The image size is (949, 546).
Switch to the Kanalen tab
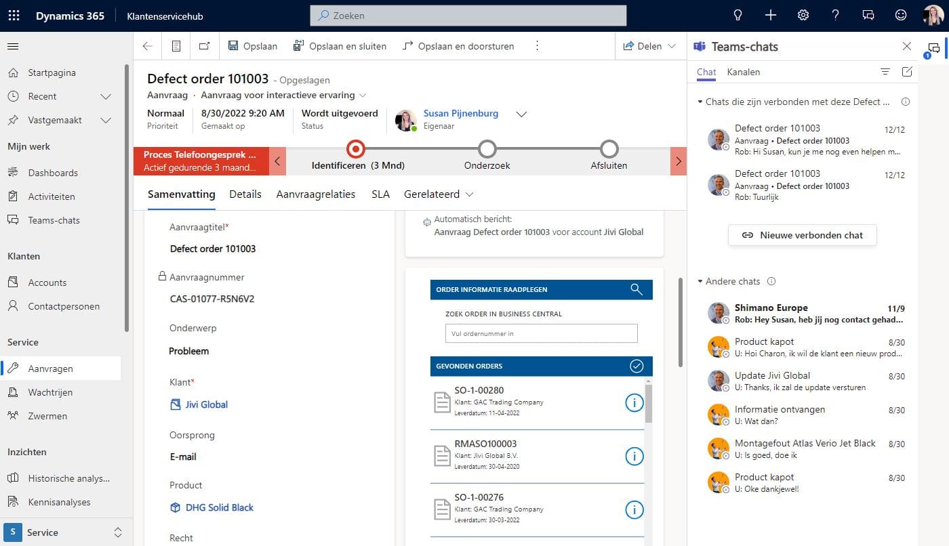point(744,72)
